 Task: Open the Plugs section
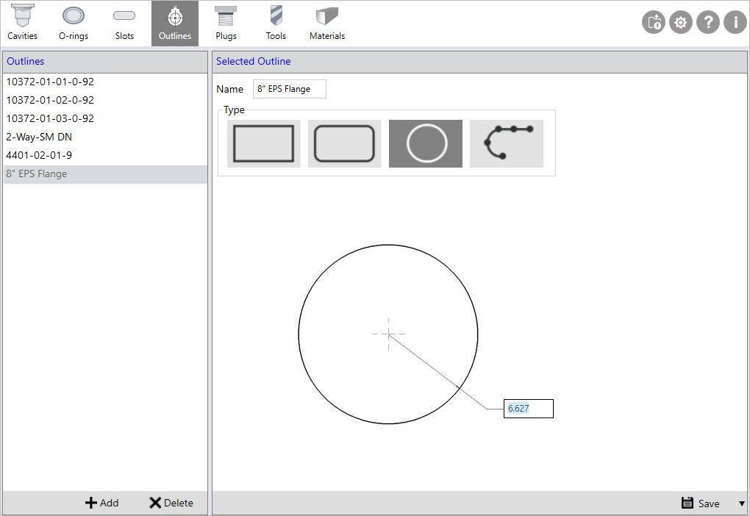[x=226, y=23]
